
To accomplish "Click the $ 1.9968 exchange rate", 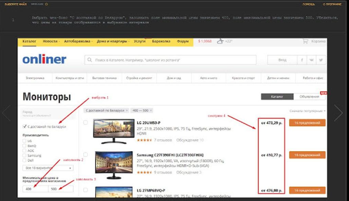I will 205,41.
